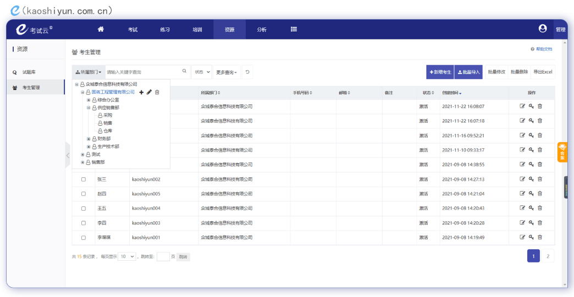
Task: Select 采购 in the department tree
Action: 108,115
